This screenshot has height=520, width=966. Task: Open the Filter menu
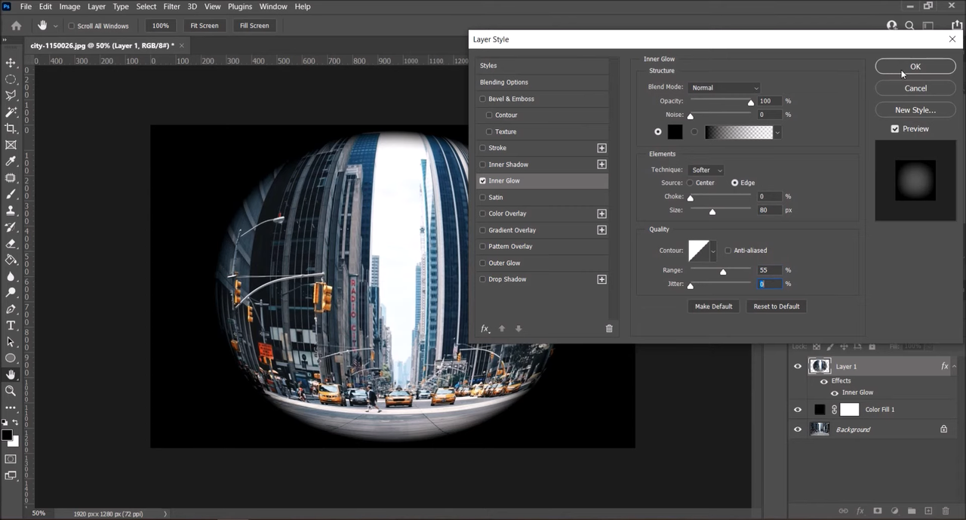coord(171,6)
